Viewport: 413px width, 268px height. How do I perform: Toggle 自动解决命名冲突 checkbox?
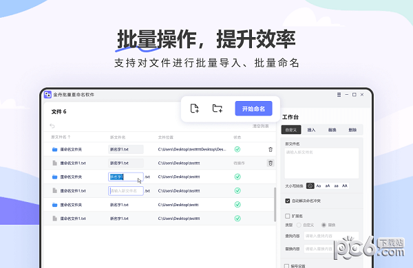[x=287, y=201]
